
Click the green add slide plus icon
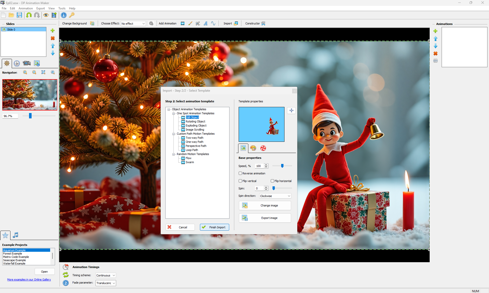53,31
